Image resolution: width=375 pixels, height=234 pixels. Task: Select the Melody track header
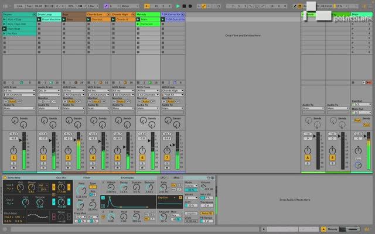coord(148,15)
